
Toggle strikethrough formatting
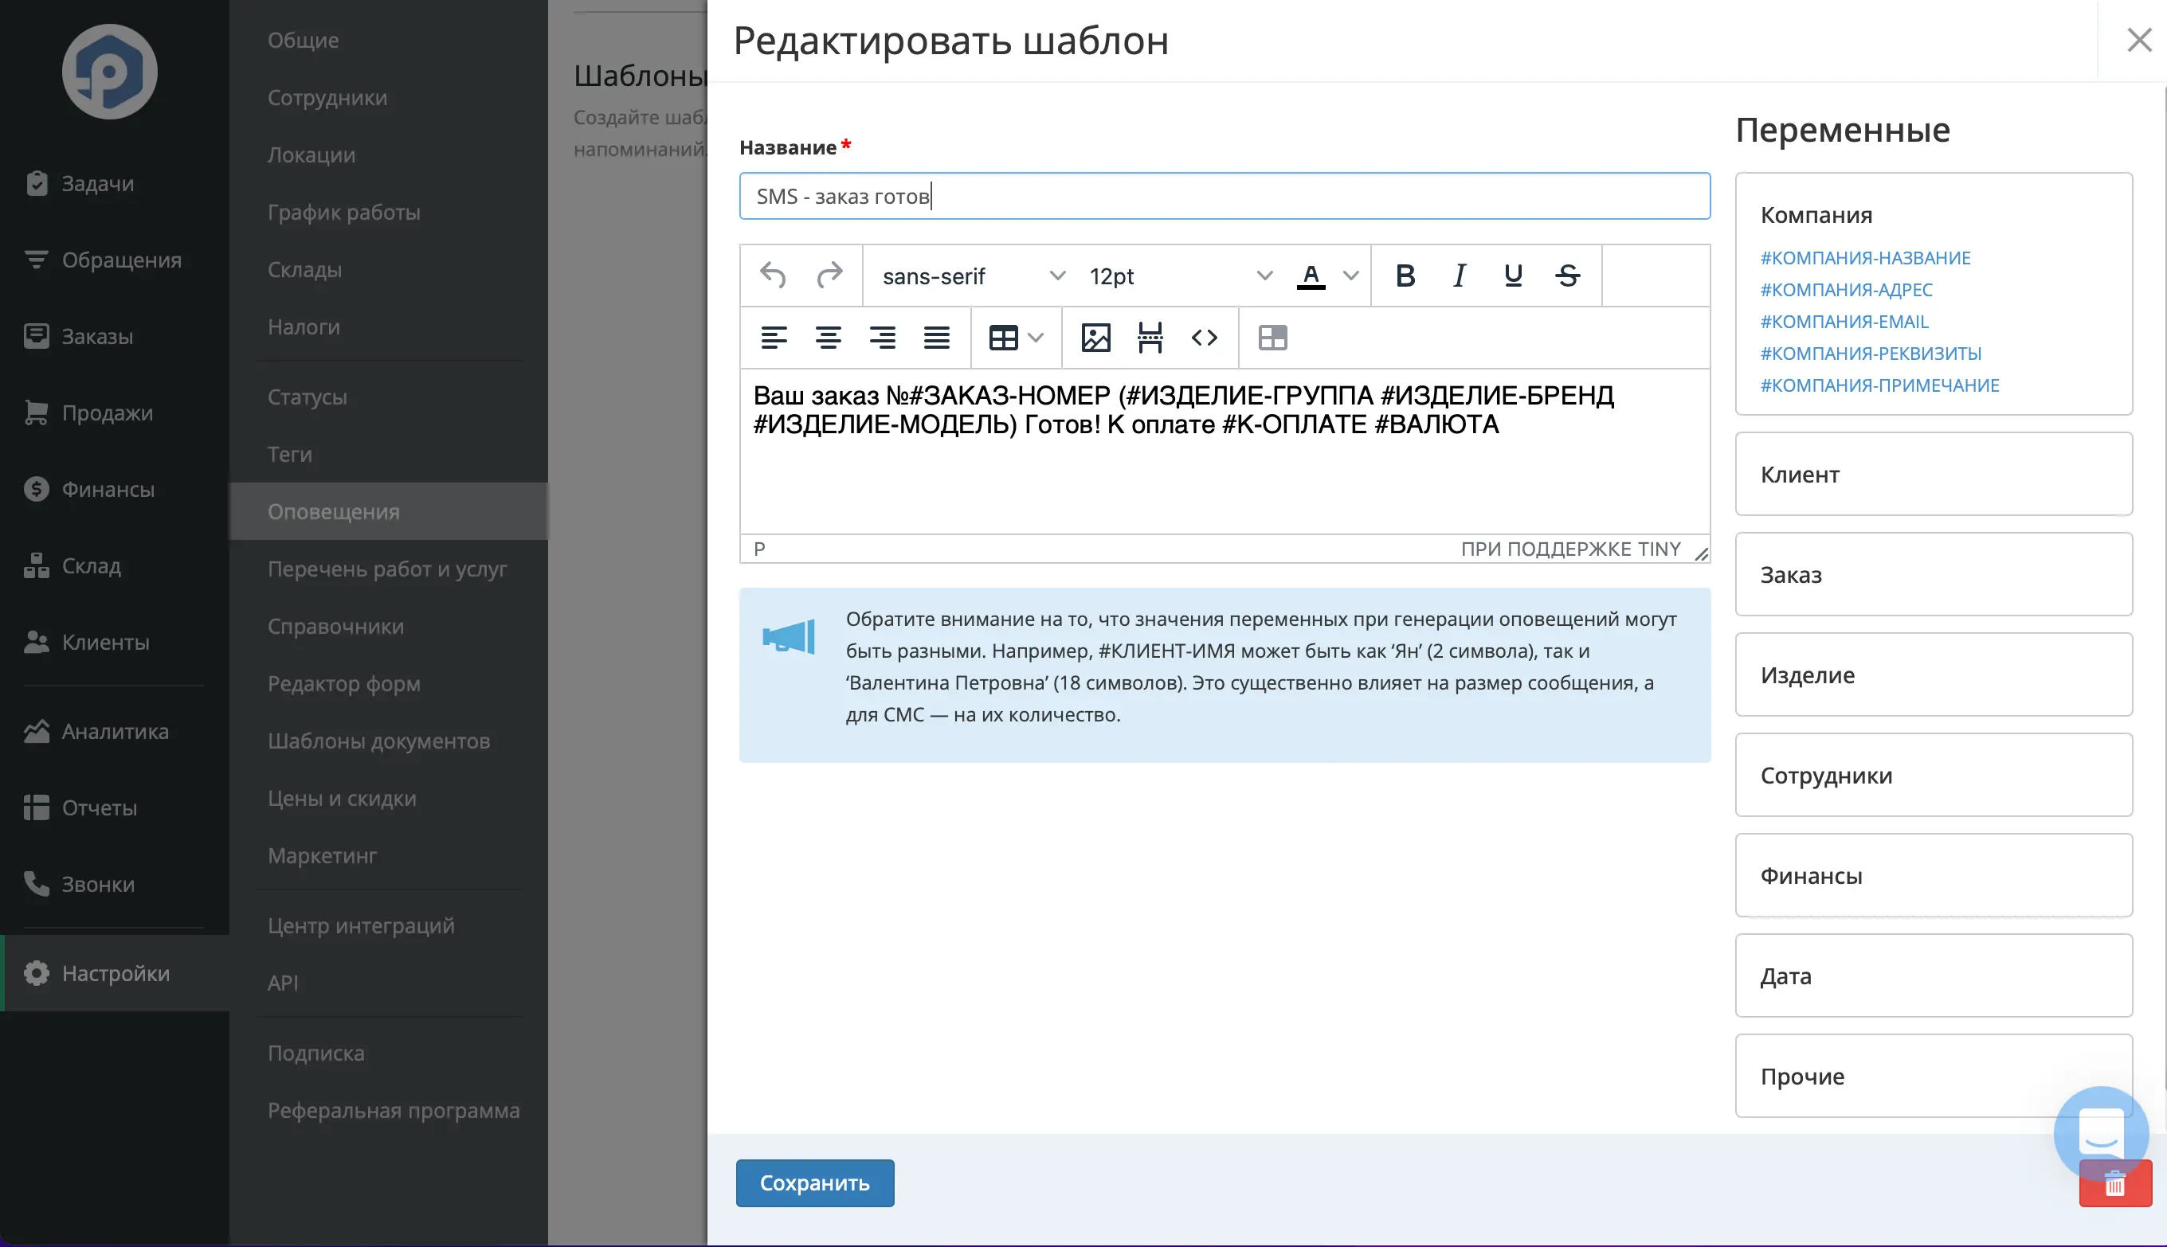click(1568, 276)
